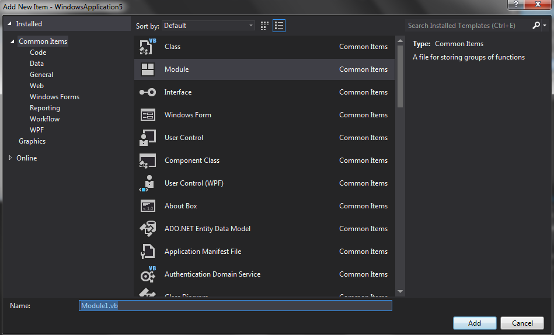Click the Authentication Domain Service name
Image resolution: width=554 pixels, height=335 pixels.
[212, 274]
